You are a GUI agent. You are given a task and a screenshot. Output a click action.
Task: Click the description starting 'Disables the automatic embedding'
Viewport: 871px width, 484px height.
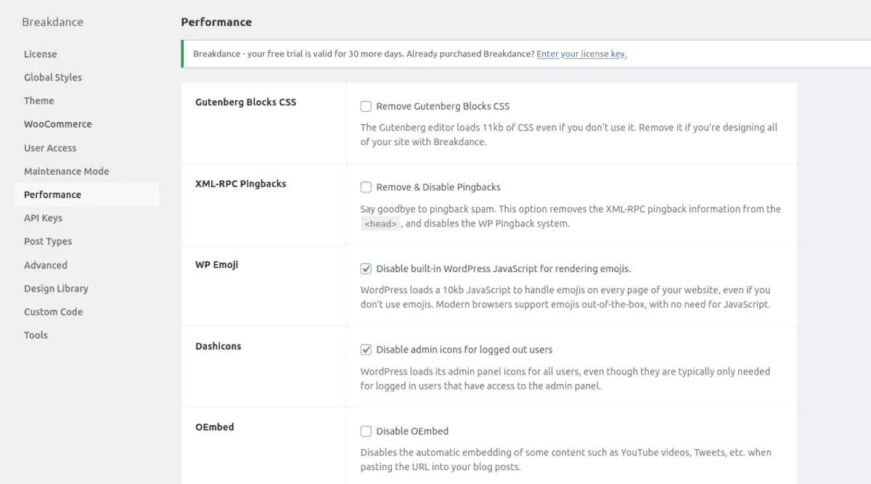pyautogui.click(x=566, y=459)
